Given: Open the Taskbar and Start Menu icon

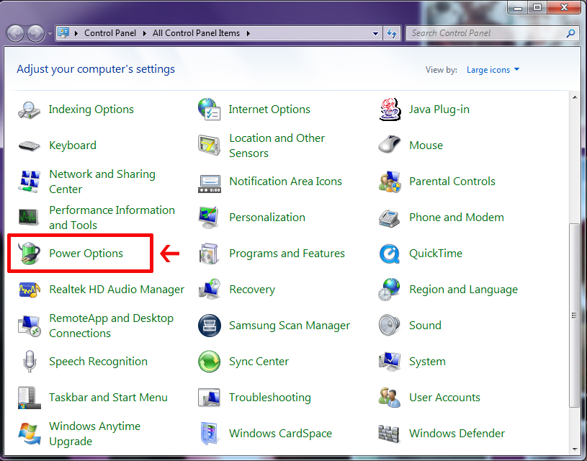Looking at the screenshot, I should [30, 398].
